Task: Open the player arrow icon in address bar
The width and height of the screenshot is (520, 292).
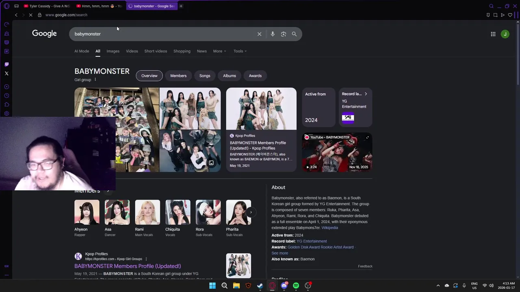Action: point(503,15)
